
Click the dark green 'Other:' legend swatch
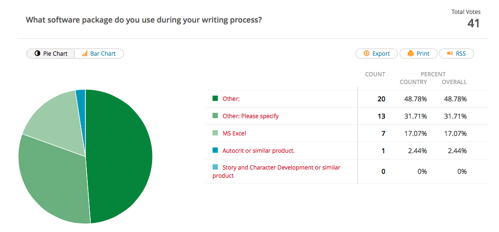pyautogui.click(x=215, y=98)
